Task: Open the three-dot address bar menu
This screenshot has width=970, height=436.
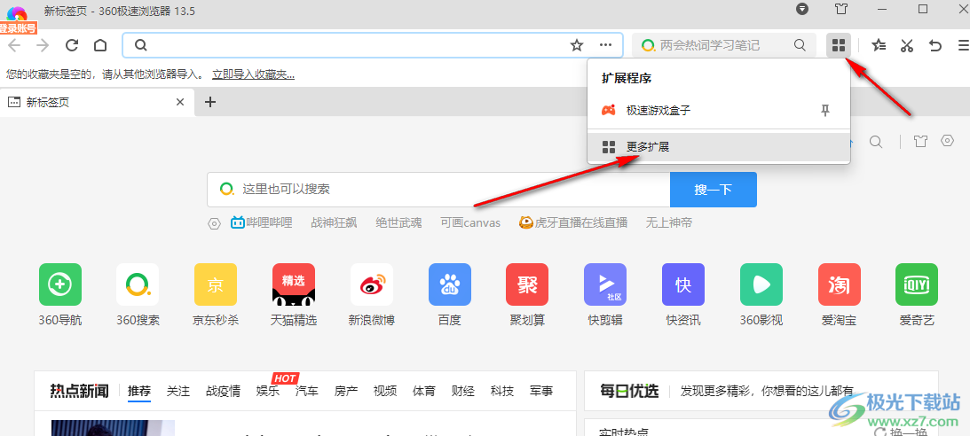Action: click(605, 45)
